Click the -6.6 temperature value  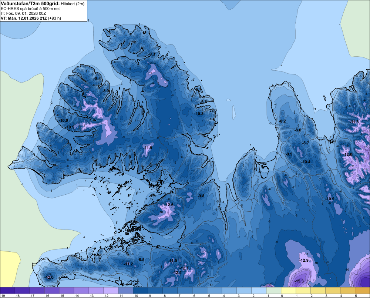pyautogui.click(x=204, y=102)
